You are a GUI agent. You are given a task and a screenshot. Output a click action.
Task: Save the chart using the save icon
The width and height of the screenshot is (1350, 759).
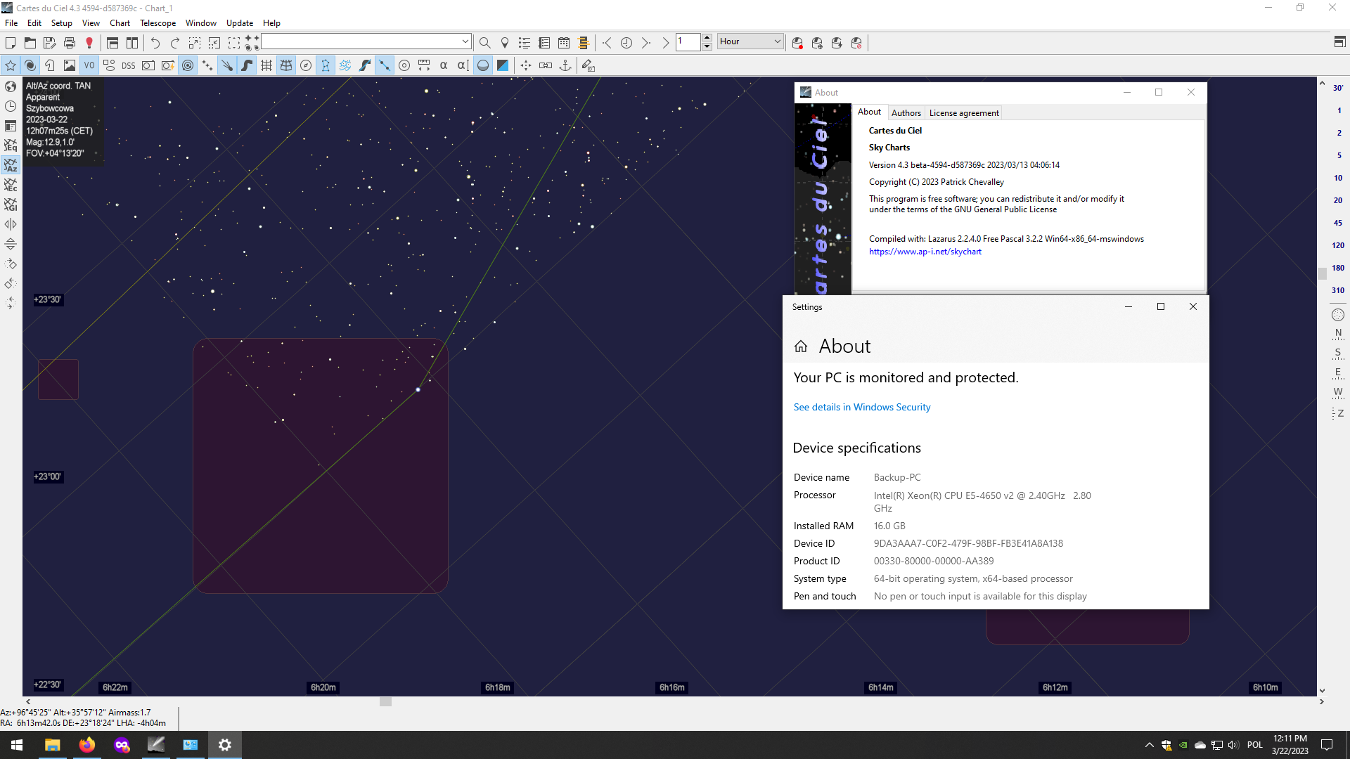50,43
